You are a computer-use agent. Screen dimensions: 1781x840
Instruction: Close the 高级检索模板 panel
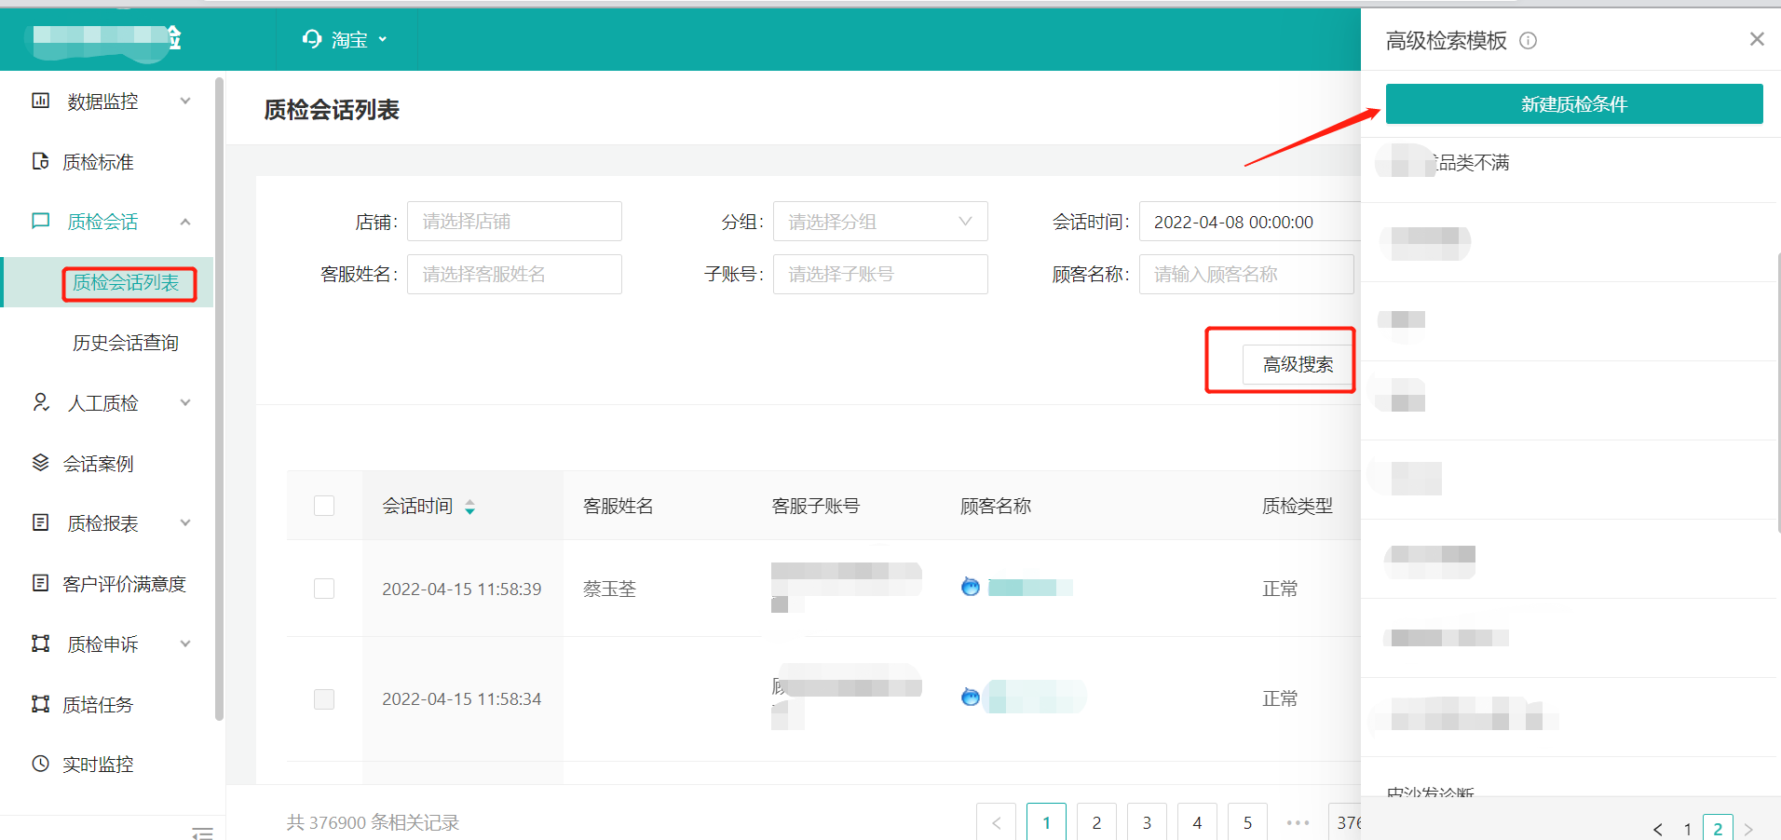(x=1757, y=39)
